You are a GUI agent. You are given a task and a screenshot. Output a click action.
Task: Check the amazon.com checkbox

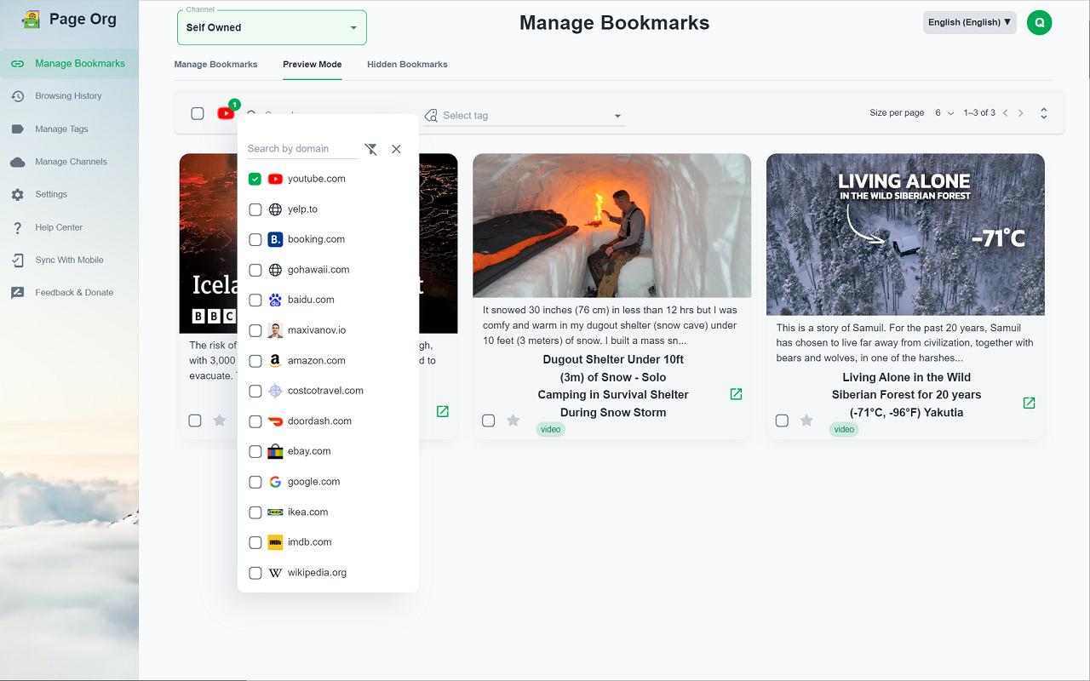255,361
